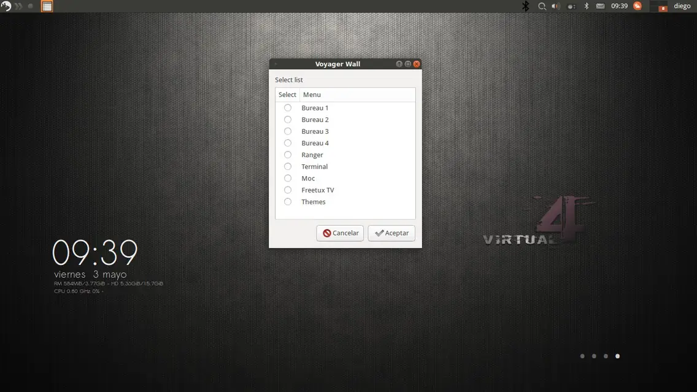The height and width of the screenshot is (392, 697).
Task: Close the Voyager Wall dialog
Action: (417, 64)
